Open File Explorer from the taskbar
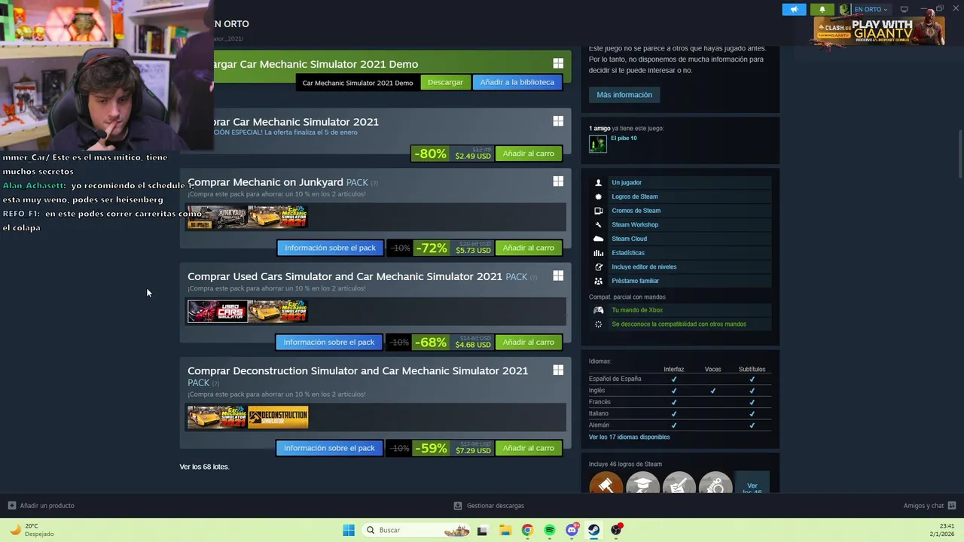This screenshot has width=964, height=542. tap(505, 530)
